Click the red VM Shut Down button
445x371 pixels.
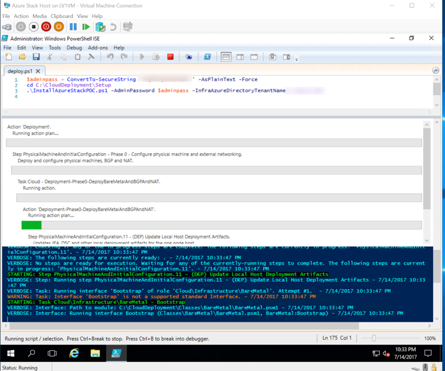(46, 27)
